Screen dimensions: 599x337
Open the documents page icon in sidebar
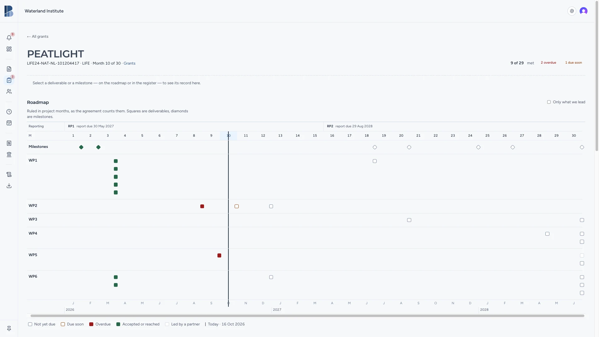tap(9, 69)
